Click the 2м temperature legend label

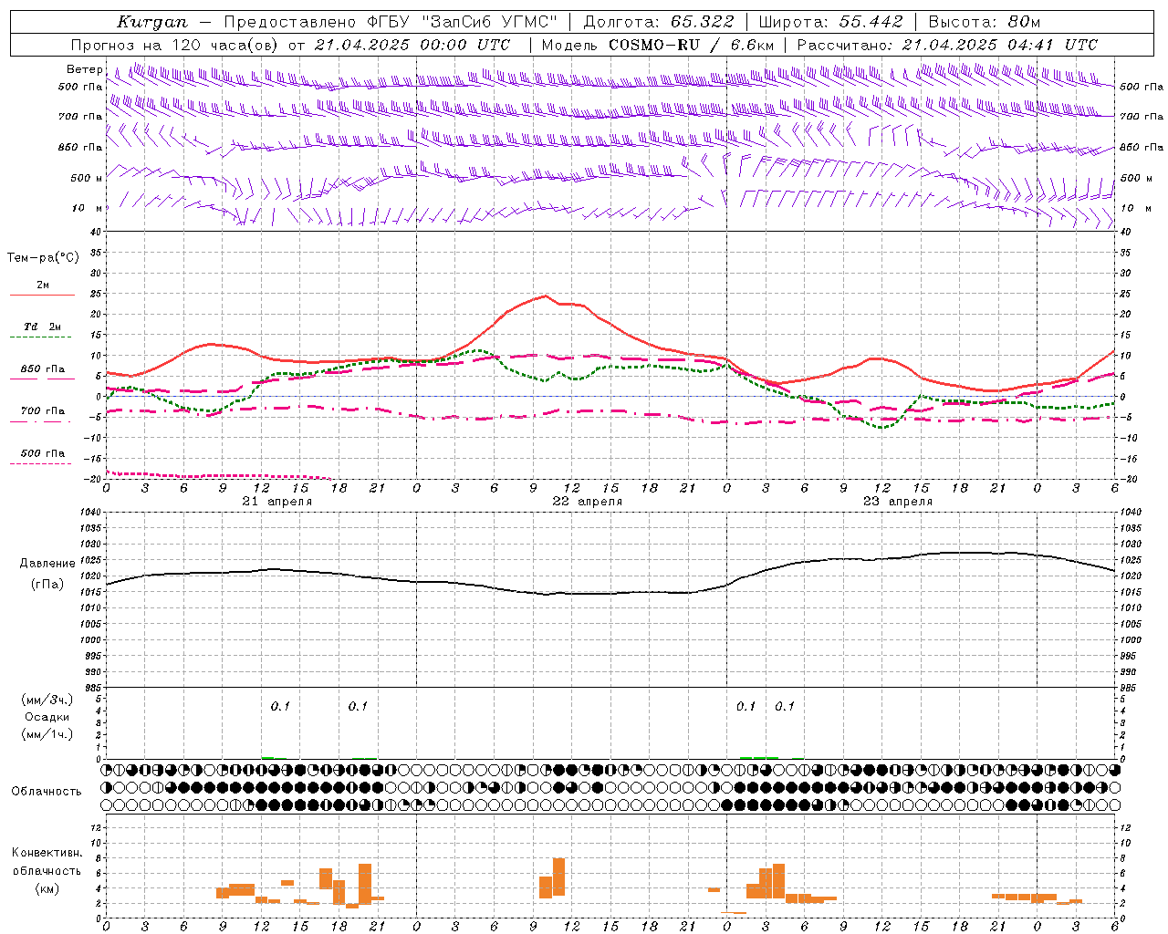tap(43, 285)
